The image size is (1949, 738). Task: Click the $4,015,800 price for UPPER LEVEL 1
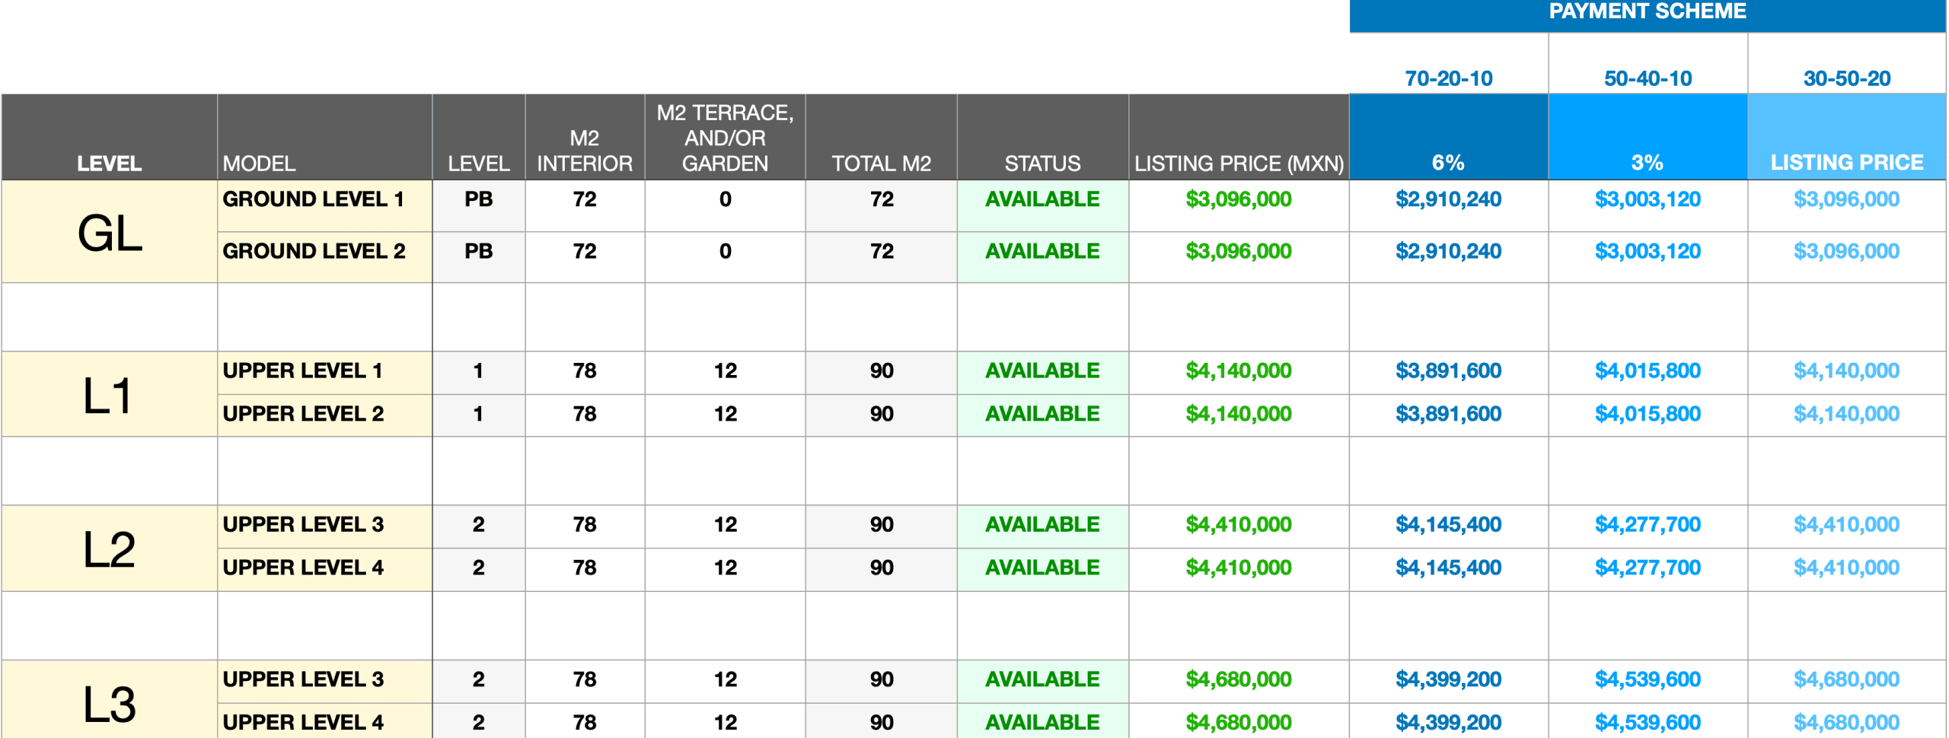click(x=1648, y=371)
